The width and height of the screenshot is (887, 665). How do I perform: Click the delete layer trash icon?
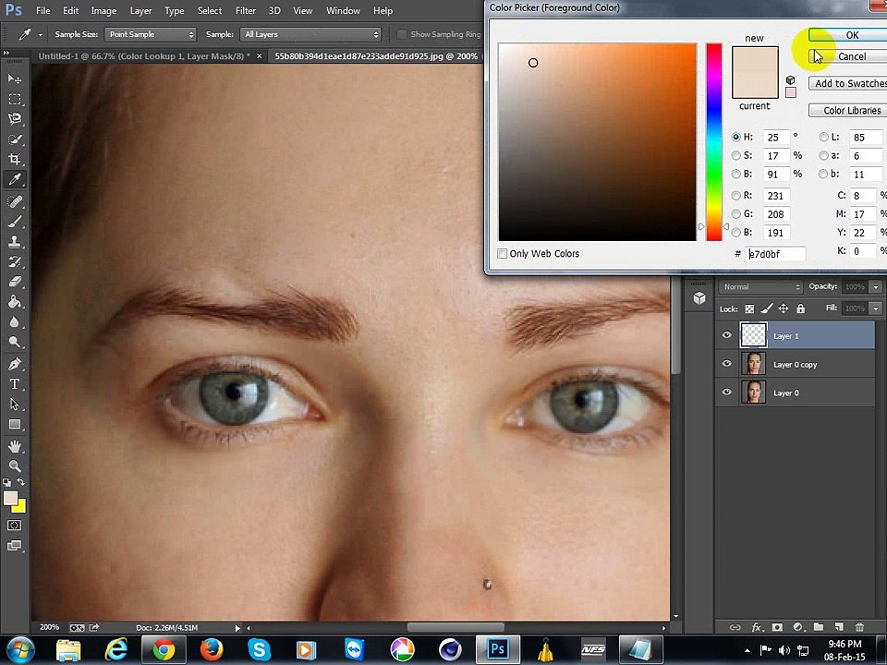pyautogui.click(x=859, y=627)
